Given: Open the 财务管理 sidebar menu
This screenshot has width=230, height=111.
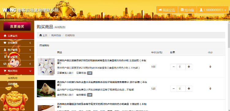Looking at the screenshot, I should click(17, 57).
